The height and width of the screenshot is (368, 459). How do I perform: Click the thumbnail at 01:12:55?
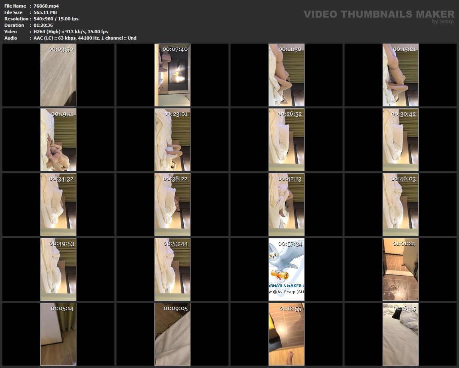click(x=287, y=334)
